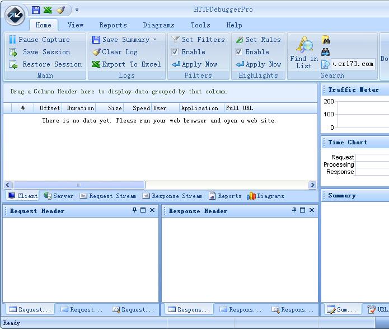Click the blue binoculars search icon
Viewport: 389px width, 330px height.
point(326,52)
